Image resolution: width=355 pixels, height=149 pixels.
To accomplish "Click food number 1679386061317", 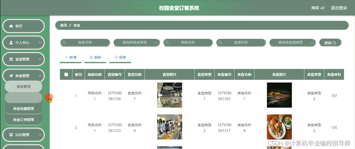I will 224,128.
